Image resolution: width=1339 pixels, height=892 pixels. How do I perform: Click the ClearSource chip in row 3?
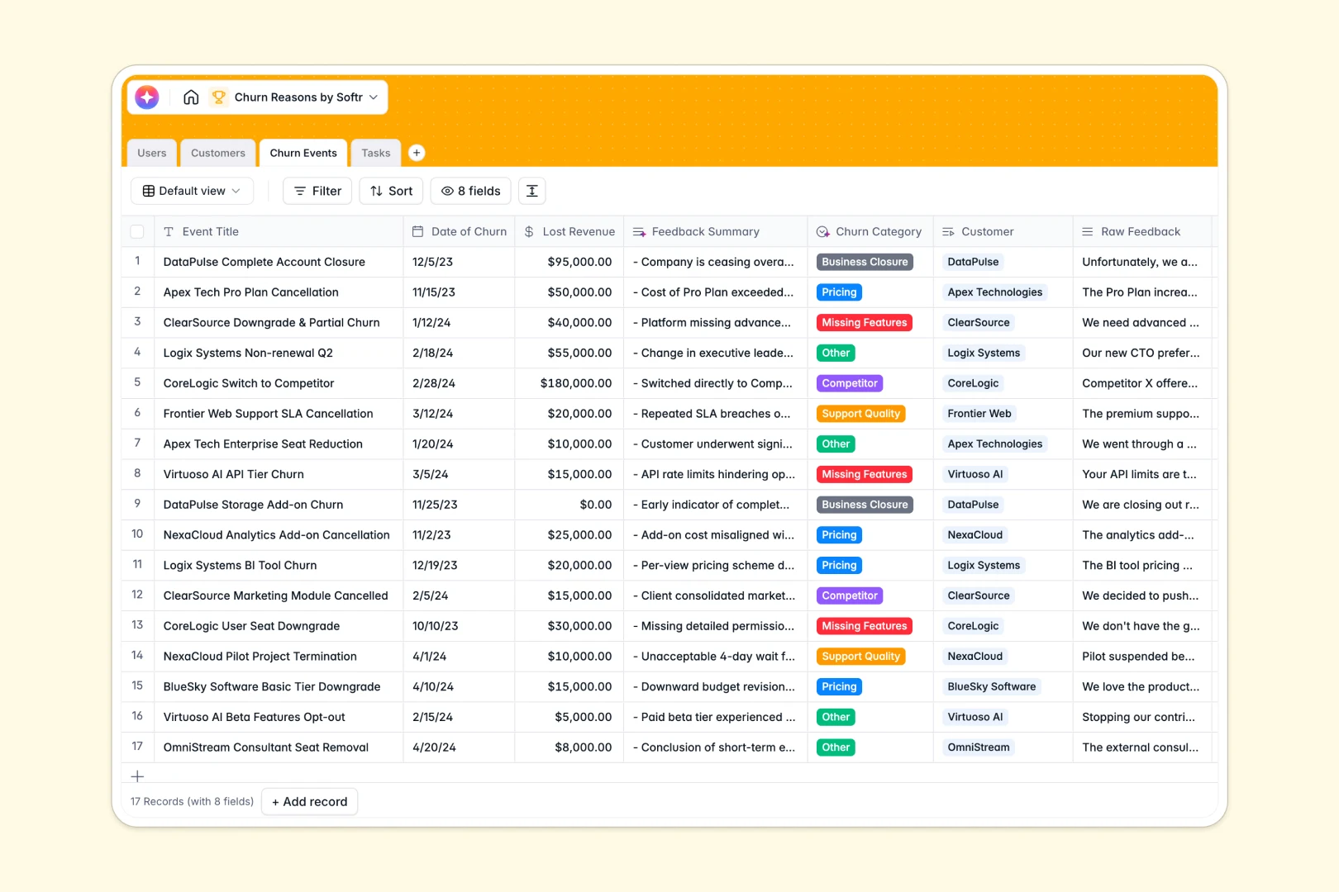979,323
